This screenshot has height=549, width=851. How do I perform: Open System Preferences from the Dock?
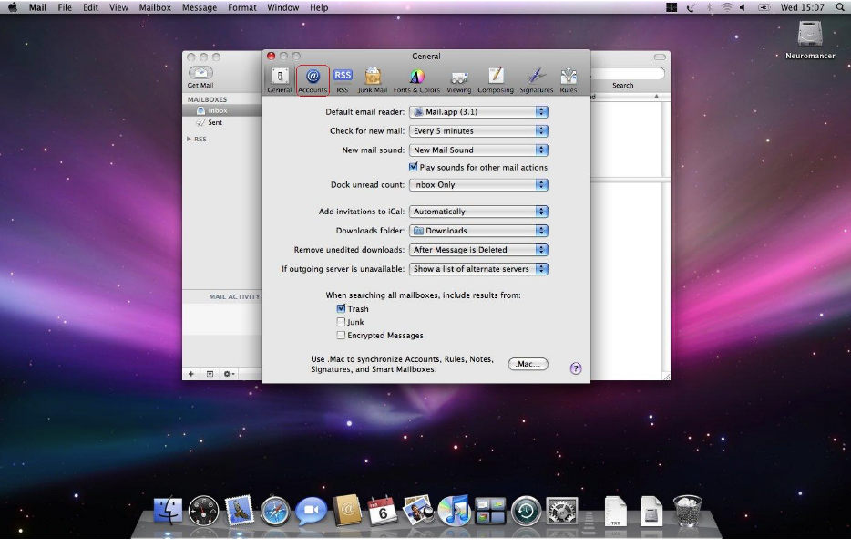562,511
